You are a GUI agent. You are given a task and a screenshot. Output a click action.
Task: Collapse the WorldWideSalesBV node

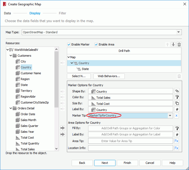click(8, 50)
